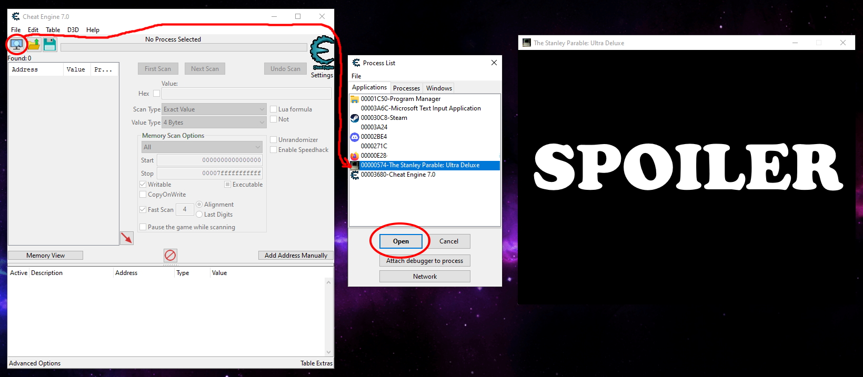Viewport: 863px width, 377px height.
Task: Open memory region All dropdown
Action: coord(202,147)
